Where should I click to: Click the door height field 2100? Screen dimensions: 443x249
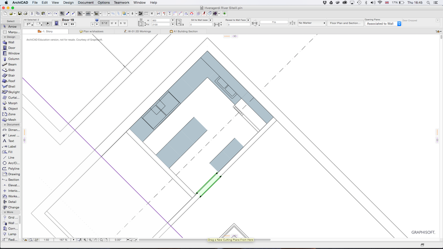click(x=161, y=24)
